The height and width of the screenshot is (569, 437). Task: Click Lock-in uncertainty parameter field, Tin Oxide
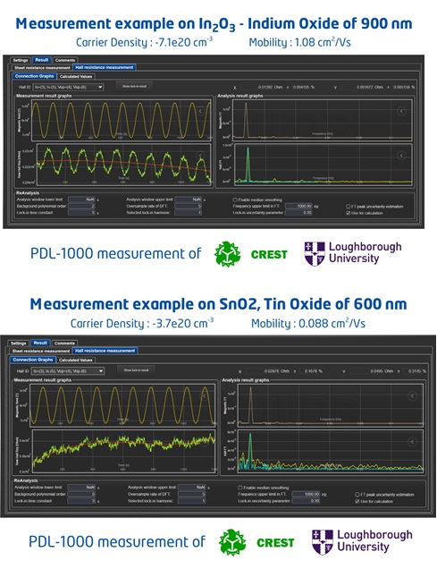tap(306, 501)
